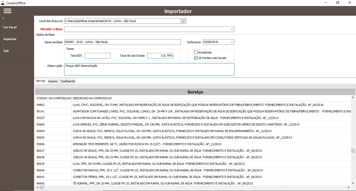Viewport: 356px width, 191px height.
Task: Click CODIGO DA COMPOSICAO column header
Action: (53, 98)
